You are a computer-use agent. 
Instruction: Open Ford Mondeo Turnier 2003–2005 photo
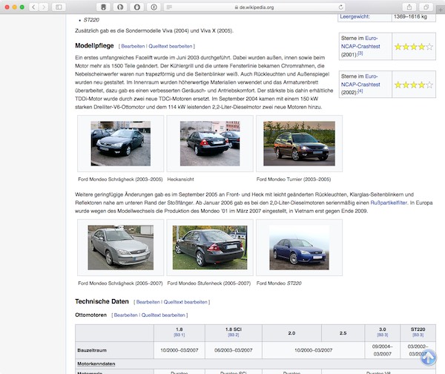(x=299, y=143)
